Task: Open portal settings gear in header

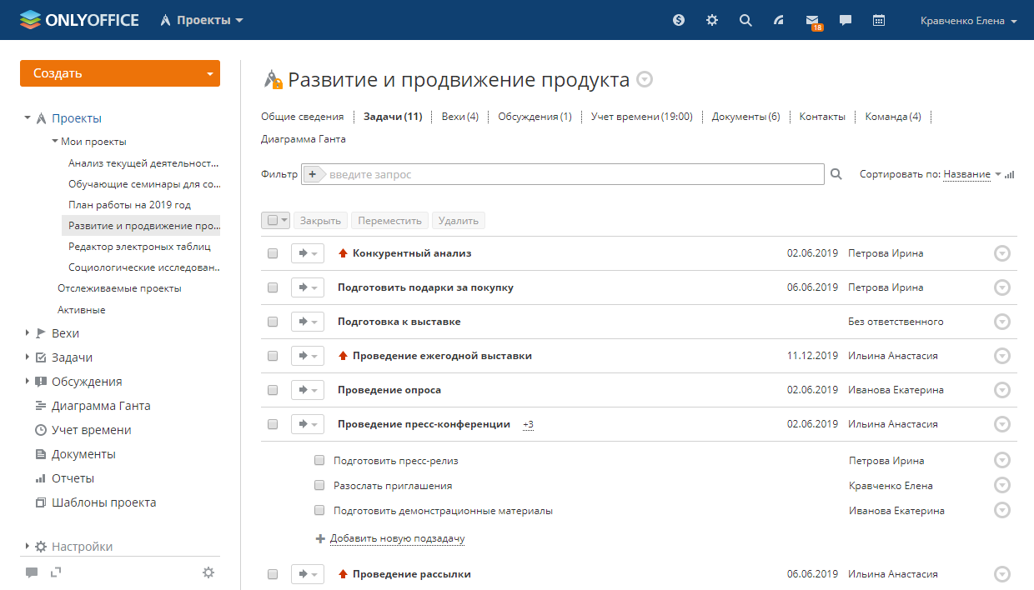Action: (x=711, y=21)
